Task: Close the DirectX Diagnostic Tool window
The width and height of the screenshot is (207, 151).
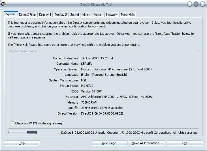Action: [x=203, y=4]
